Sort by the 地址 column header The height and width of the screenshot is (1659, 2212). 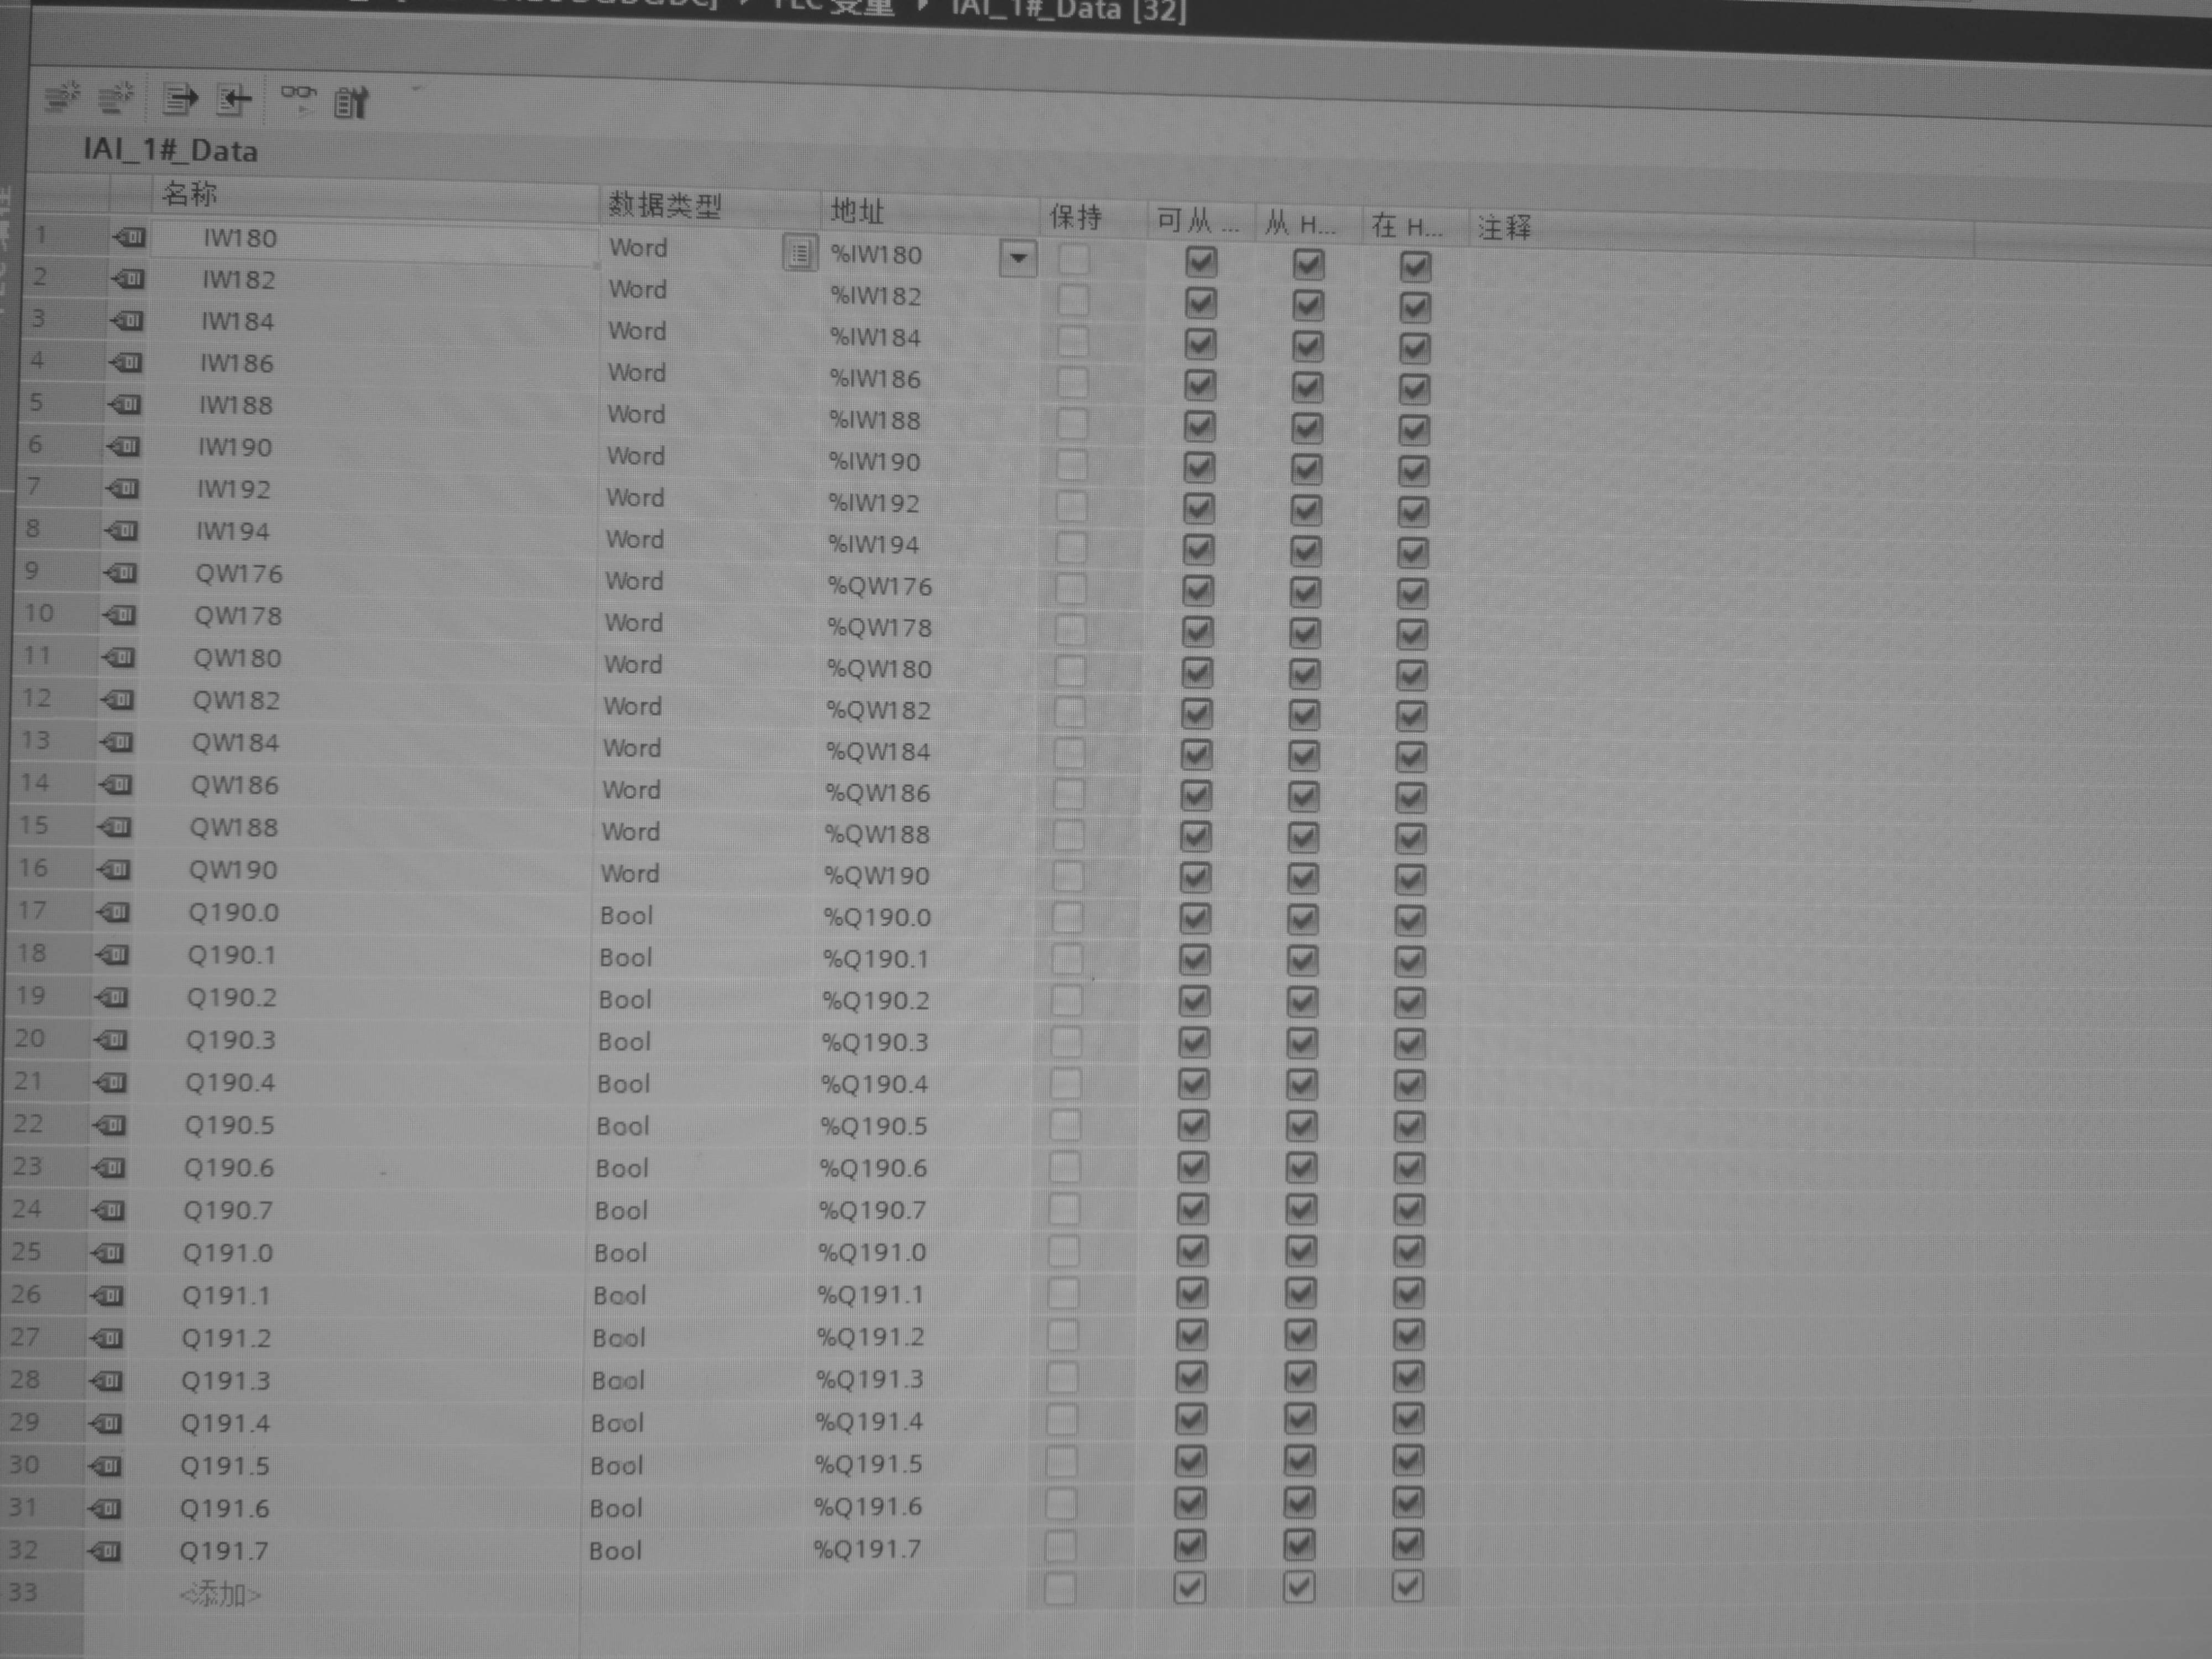pos(857,211)
